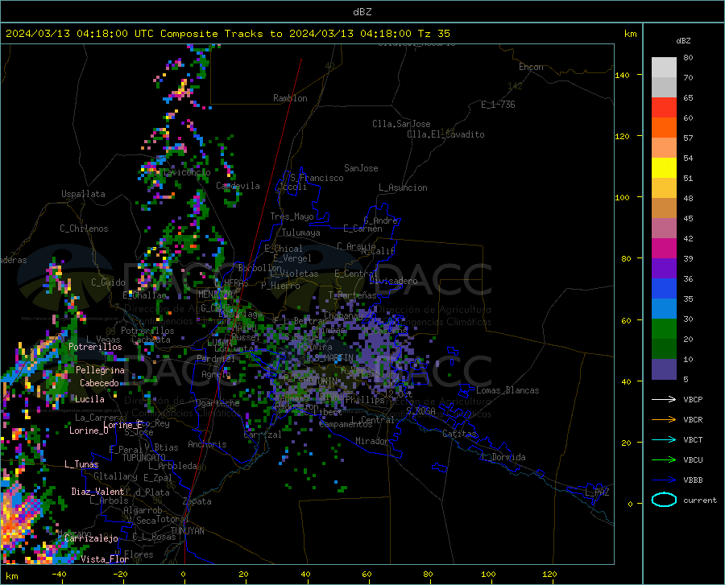Click the Cabecedo label
This screenshot has width=725, height=585.
pyautogui.click(x=99, y=383)
